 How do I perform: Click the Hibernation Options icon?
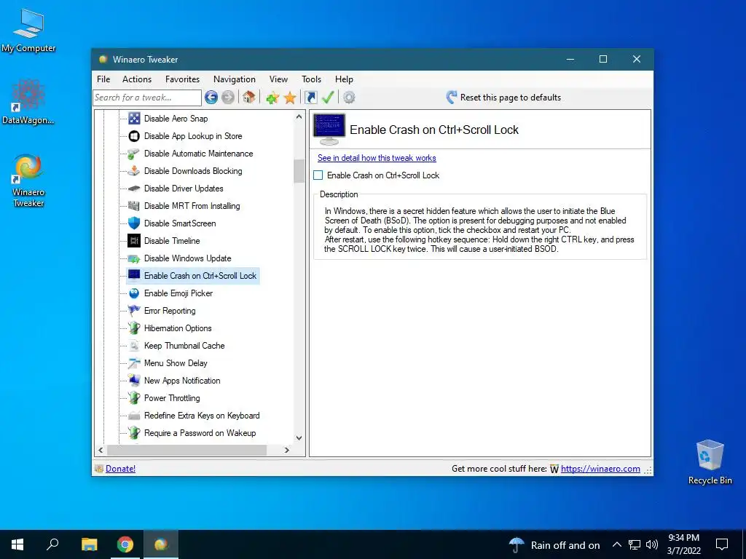(x=134, y=328)
